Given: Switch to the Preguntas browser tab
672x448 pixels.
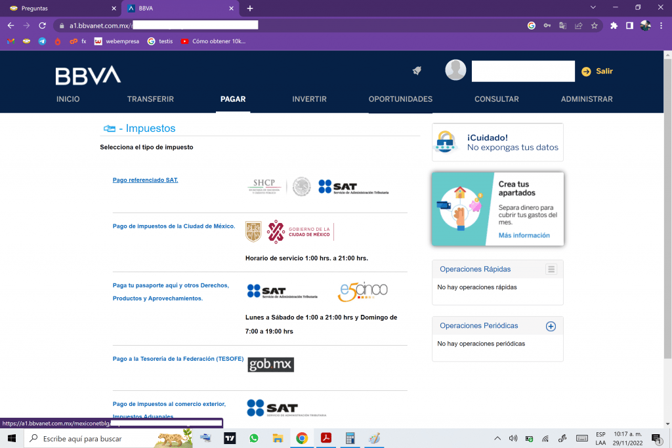Looking at the screenshot, I should coord(60,8).
